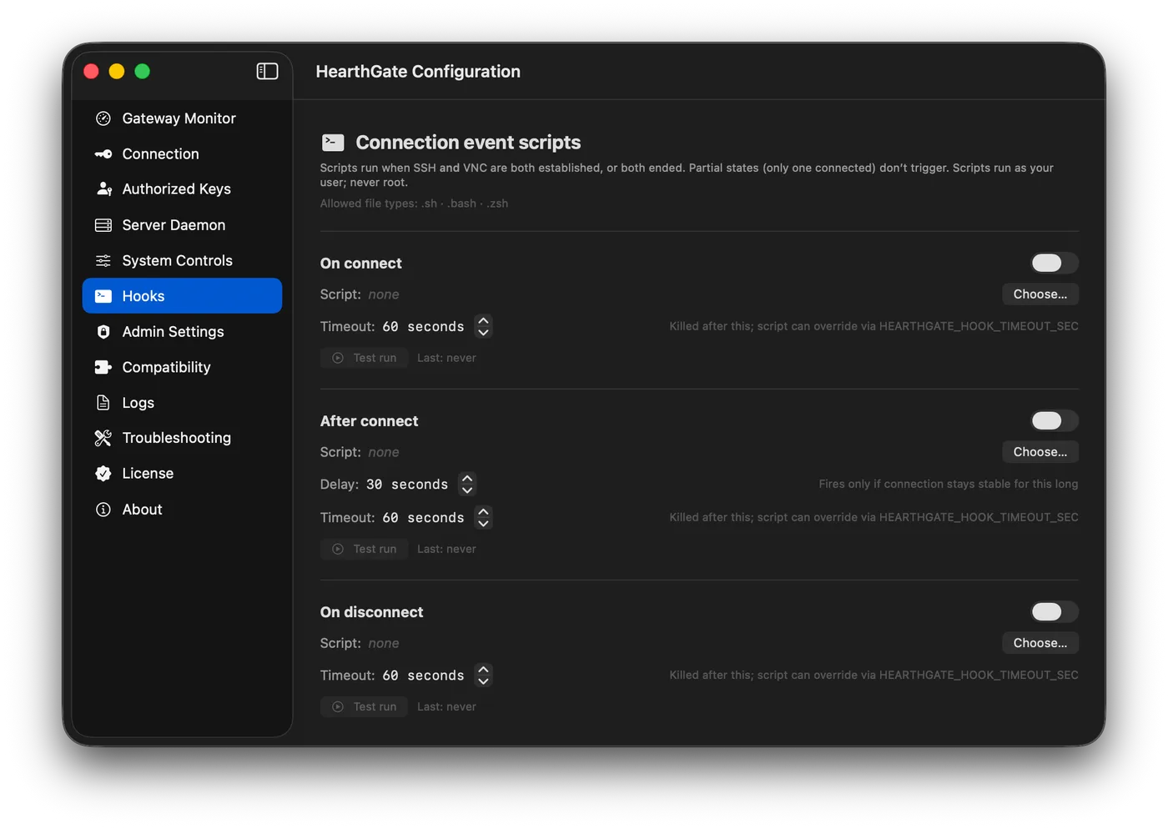Adjust the After connect delay stepper
This screenshot has width=1168, height=829.
(467, 484)
